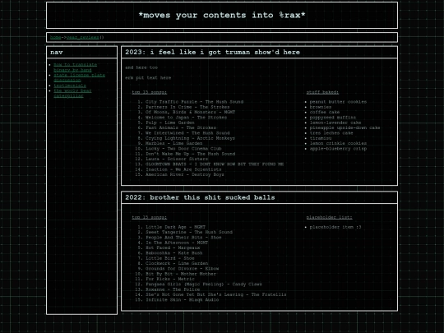Select 'Of Moons, Birds & Monsters - MGMT'

click(190, 112)
